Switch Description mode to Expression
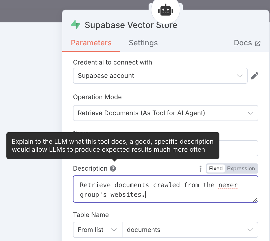 [241, 168]
